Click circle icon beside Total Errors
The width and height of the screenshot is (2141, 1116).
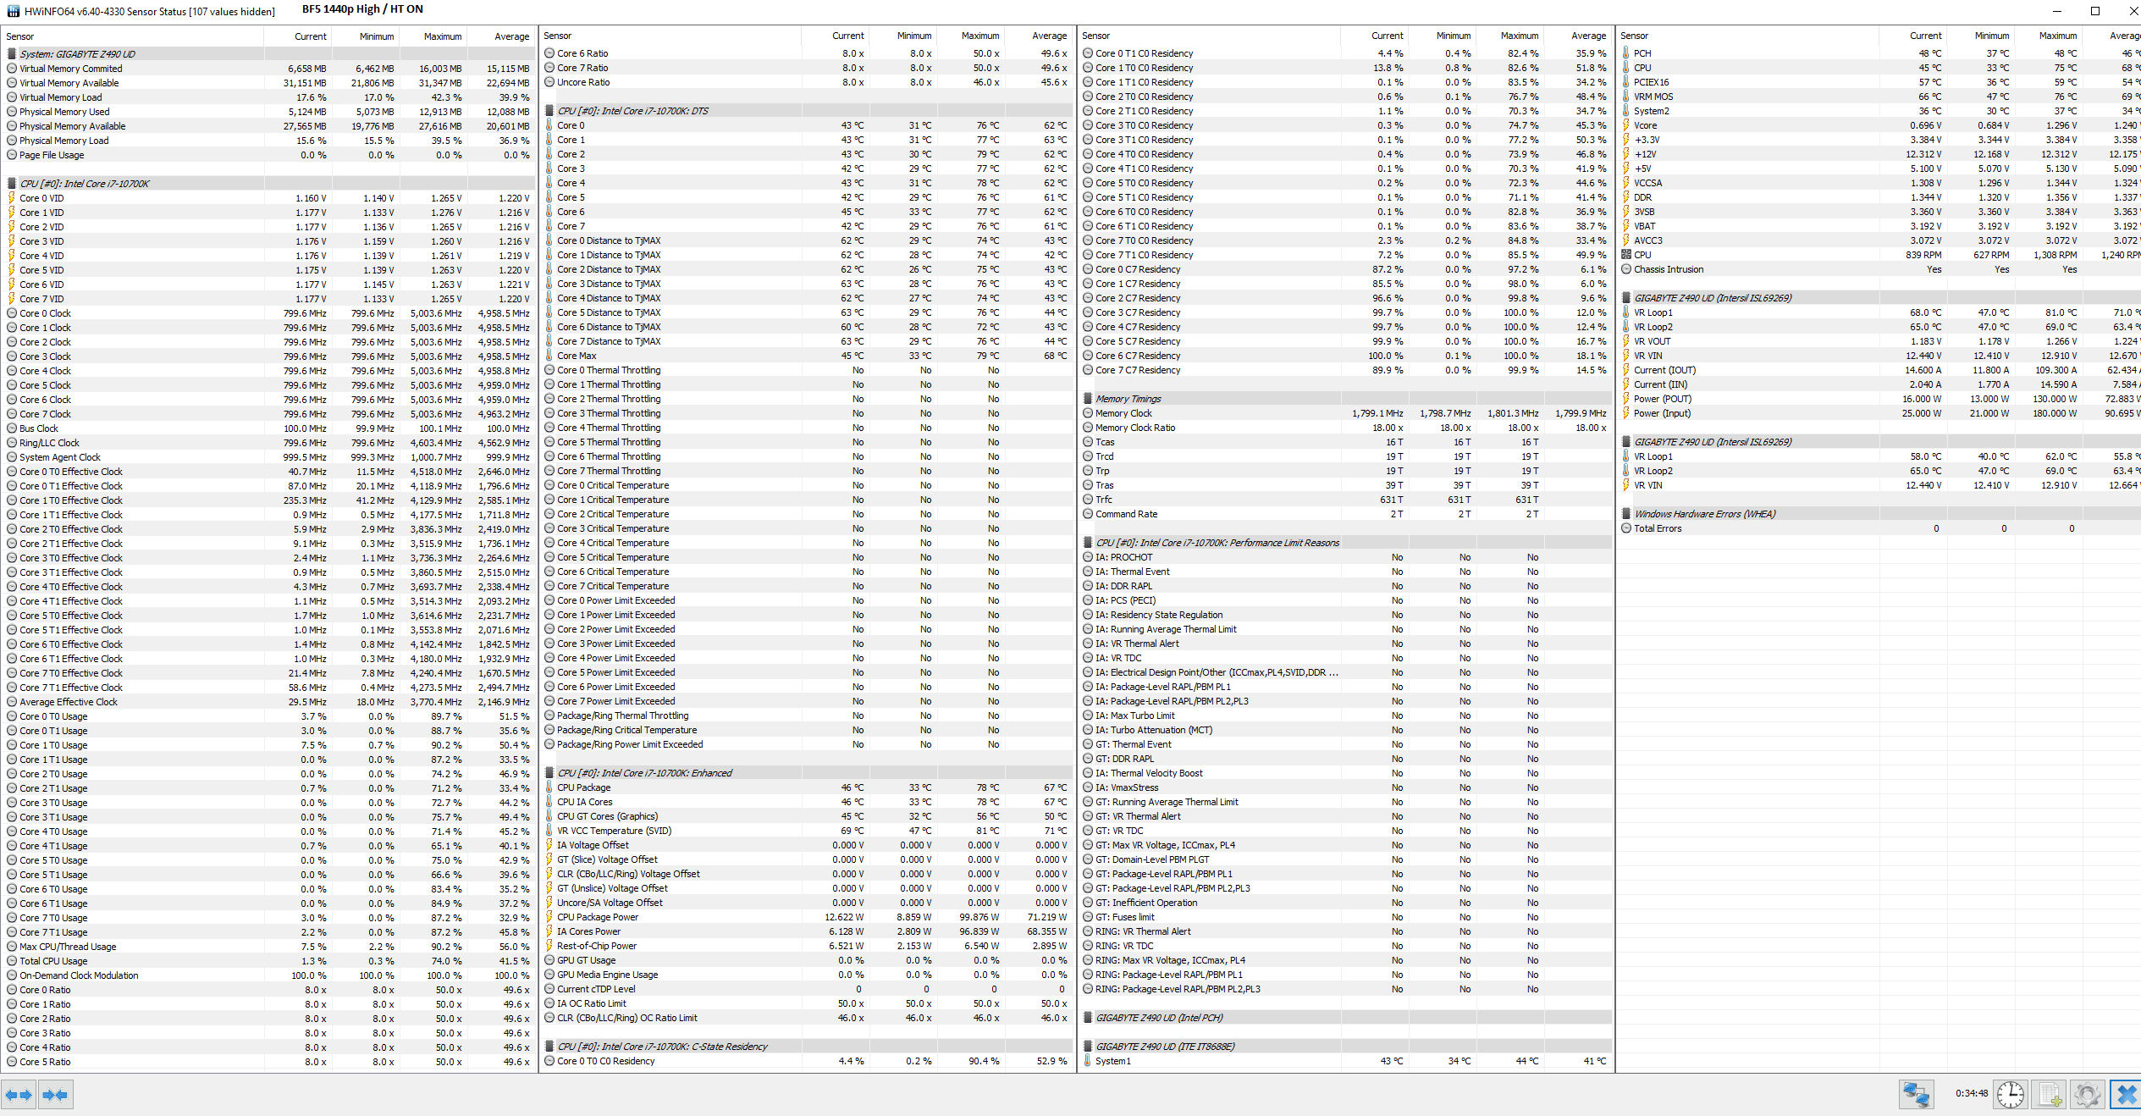1626,528
